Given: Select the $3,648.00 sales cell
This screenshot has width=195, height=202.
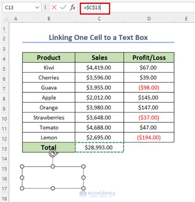Looking at the screenshot, I should tap(100, 117).
